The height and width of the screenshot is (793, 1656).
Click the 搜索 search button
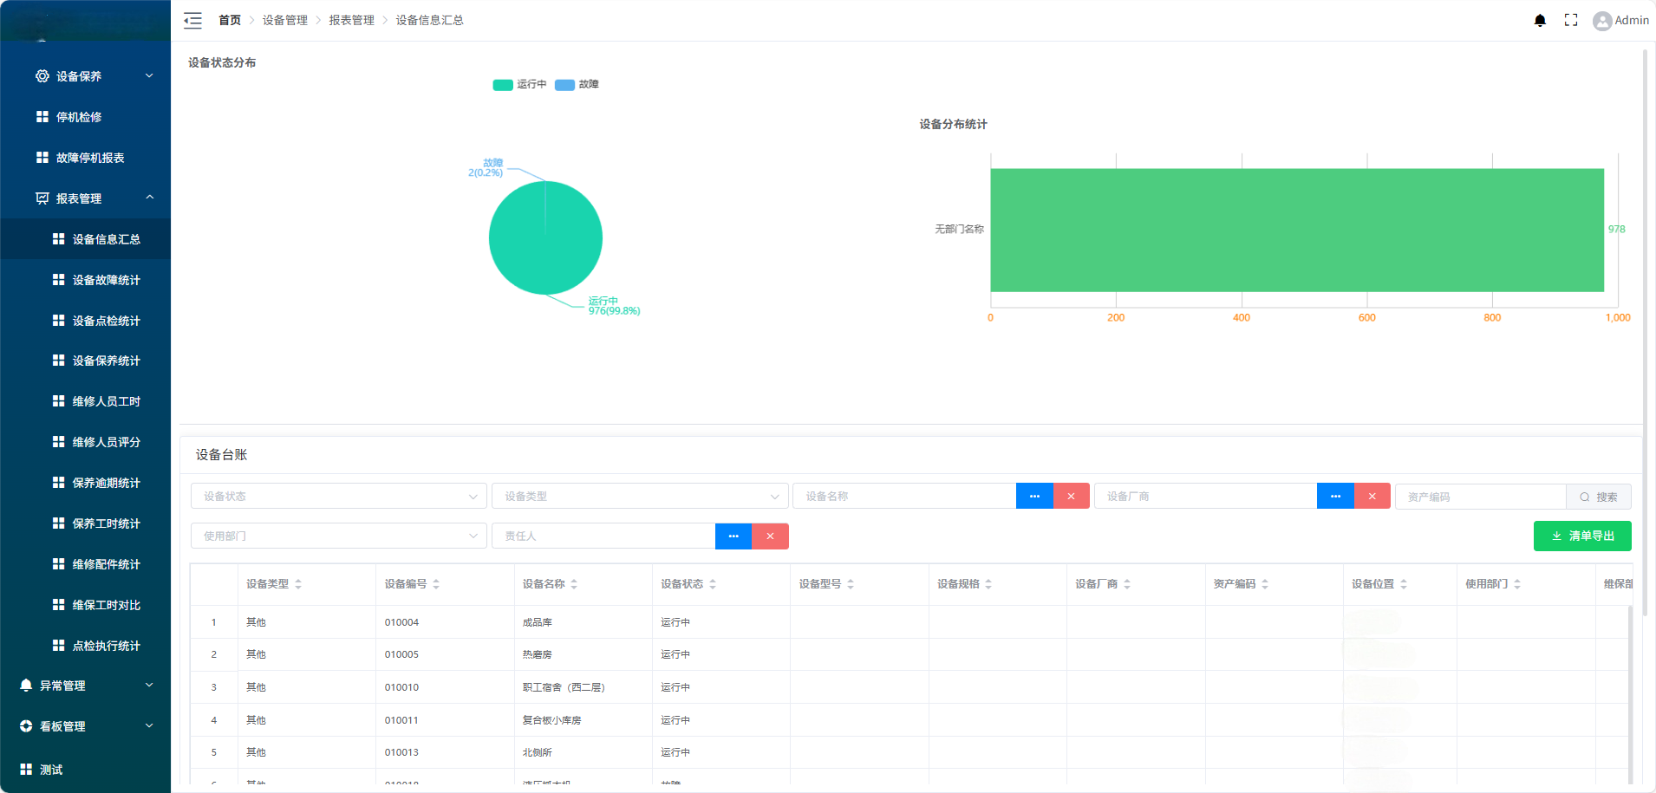tap(1599, 497)
